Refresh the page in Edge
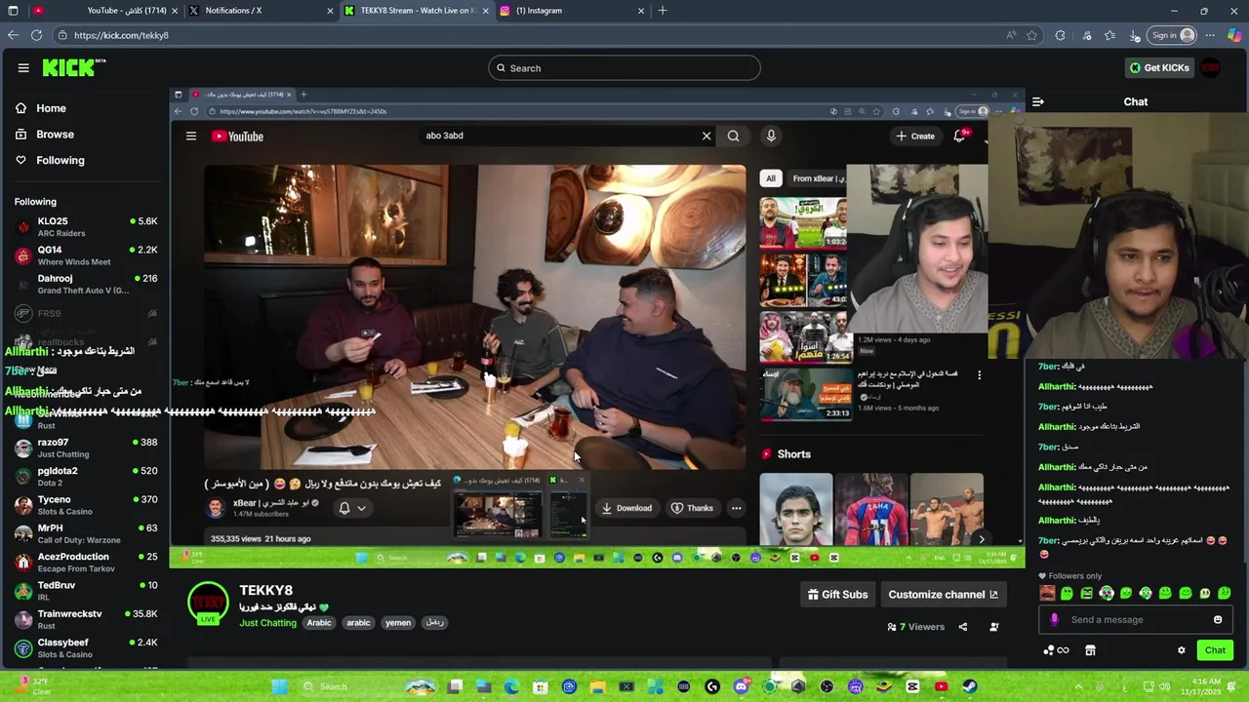 36,35
